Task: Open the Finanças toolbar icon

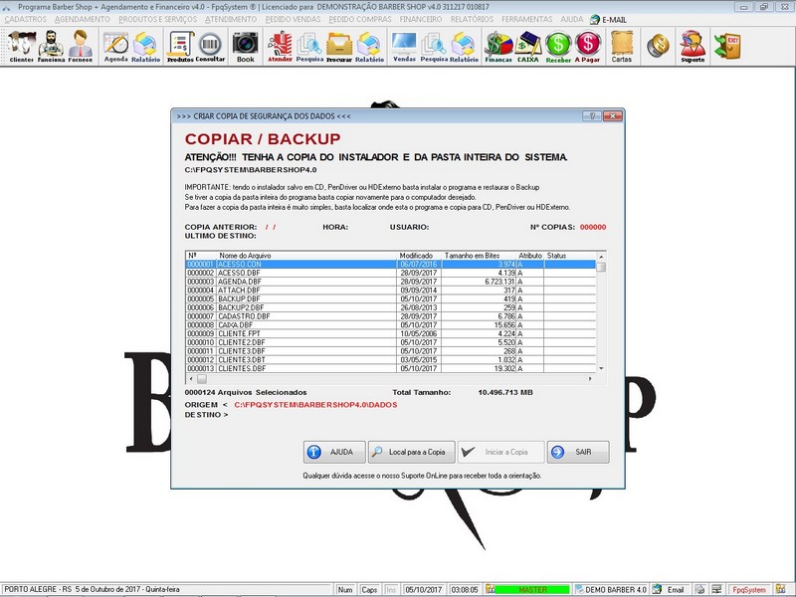Action: [498, 46]
